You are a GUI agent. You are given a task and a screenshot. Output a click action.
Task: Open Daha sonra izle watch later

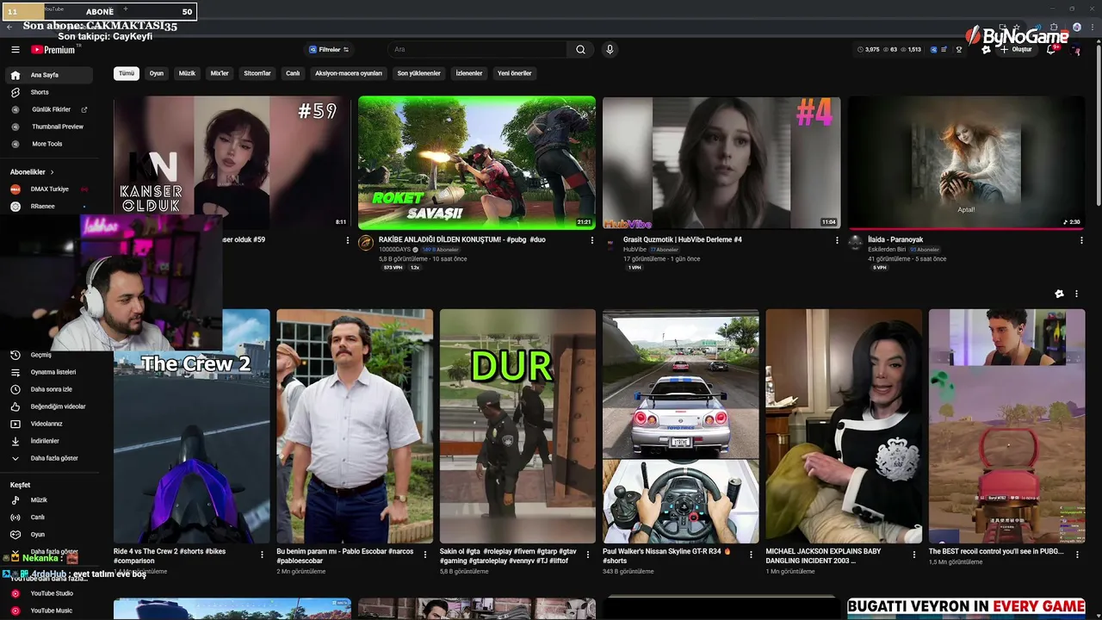coord(47,389)
